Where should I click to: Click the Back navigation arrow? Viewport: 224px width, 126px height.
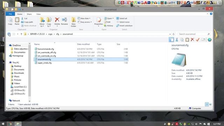9,34
